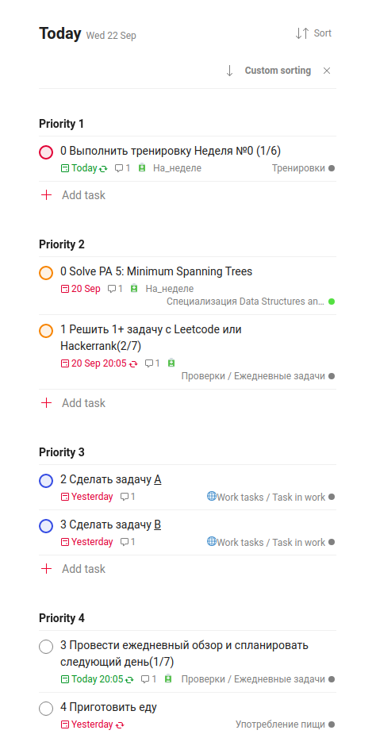
Task: Open comments on the Leetcode task
Action: [x=152, y=363]
